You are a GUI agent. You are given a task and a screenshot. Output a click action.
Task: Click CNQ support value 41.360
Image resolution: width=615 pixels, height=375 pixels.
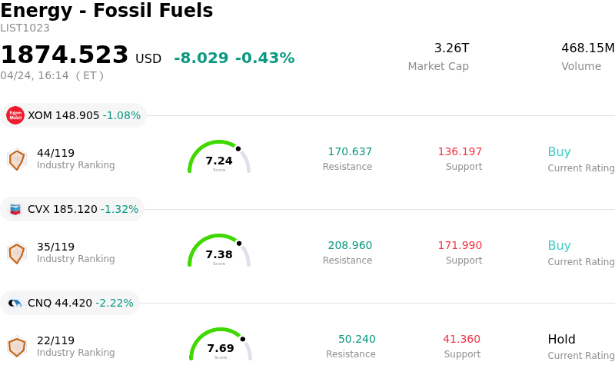tap(461, 340)
